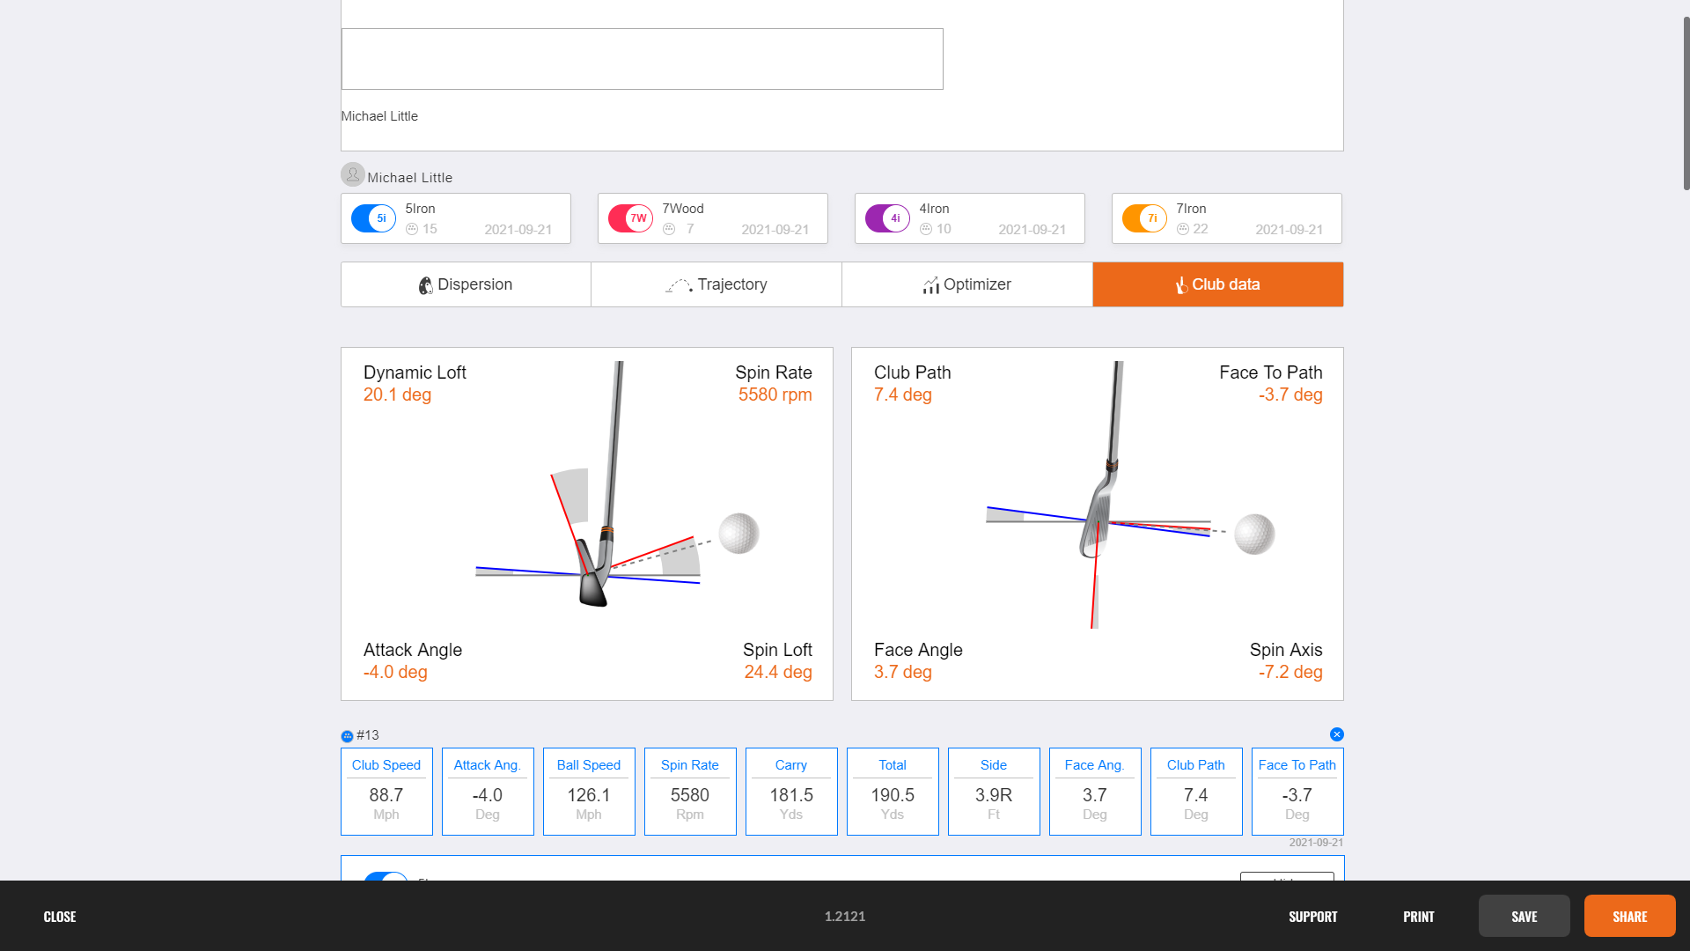Click the 5Iron shot count ball icon
The image size is (1690, 951).
click(412, 229)
